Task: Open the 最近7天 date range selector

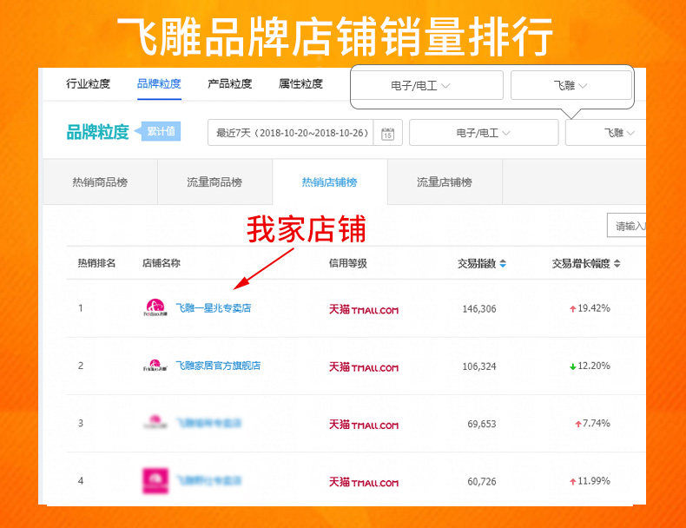Action: tap(291, 133)
